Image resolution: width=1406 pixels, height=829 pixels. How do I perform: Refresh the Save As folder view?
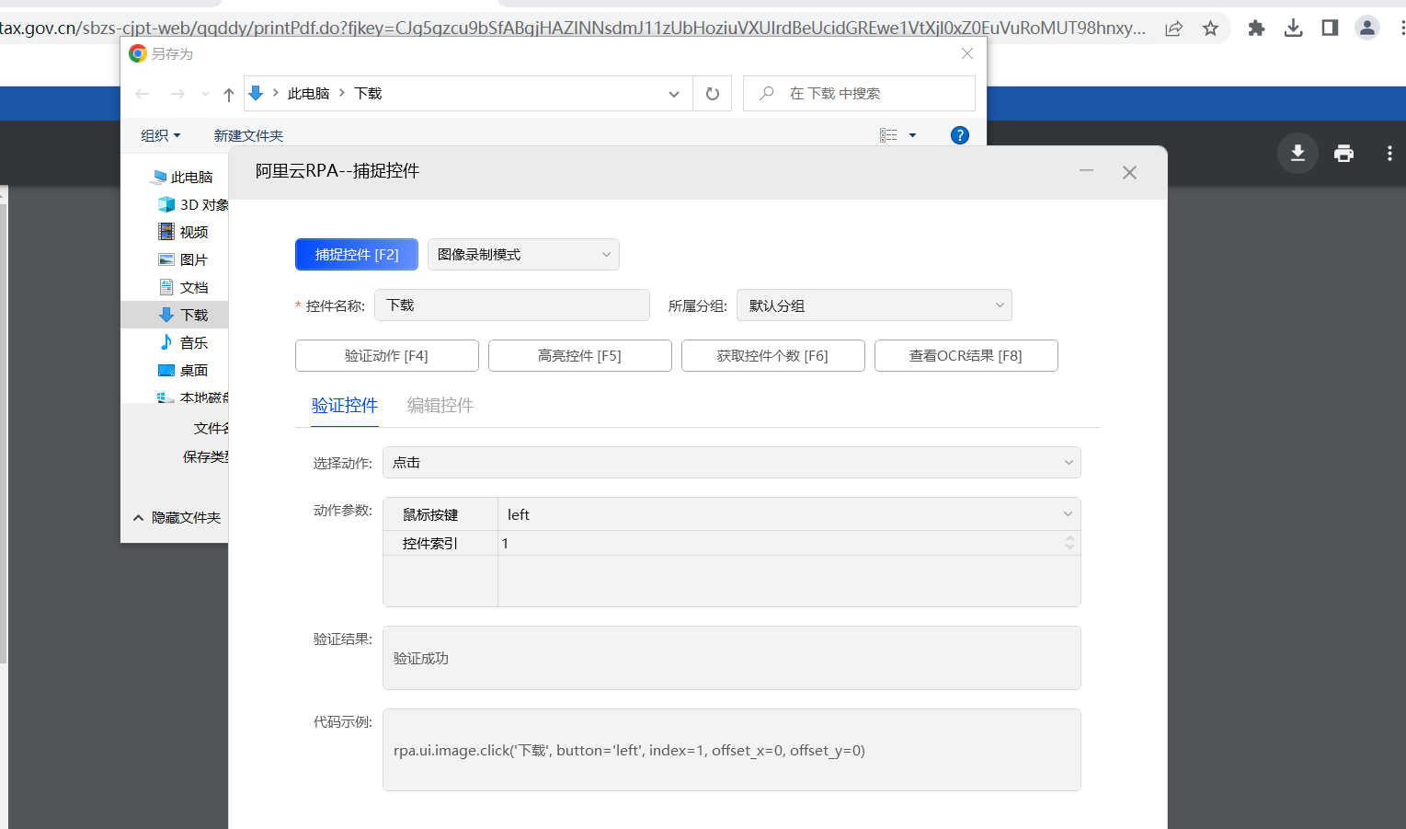click(712, 94)
